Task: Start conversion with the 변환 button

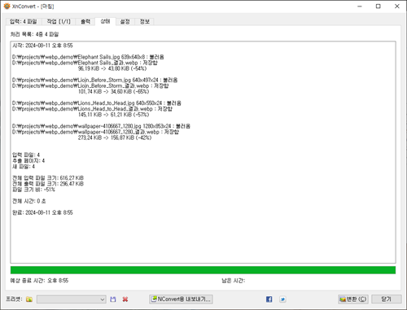Action: click(353, 299)
